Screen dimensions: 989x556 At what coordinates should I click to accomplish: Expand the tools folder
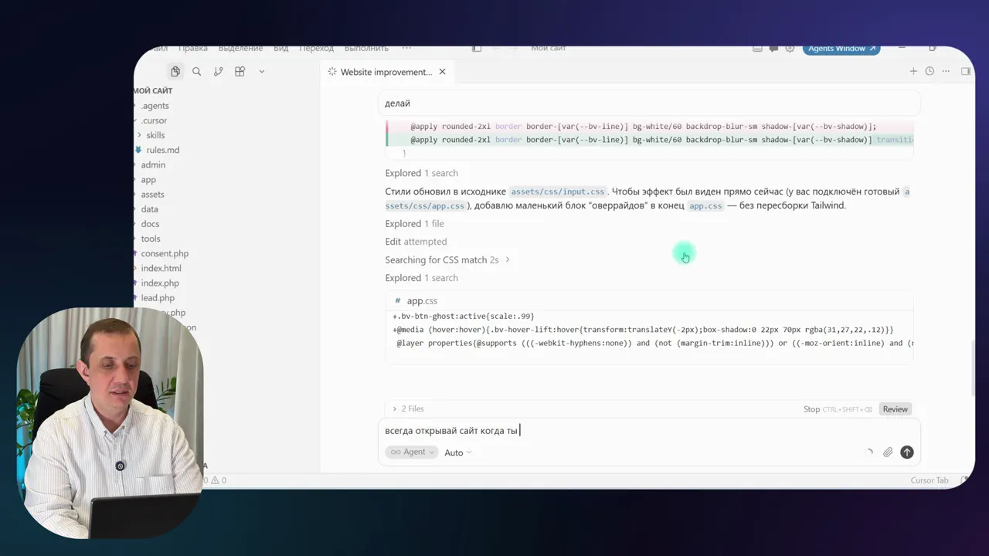(151, 239)
